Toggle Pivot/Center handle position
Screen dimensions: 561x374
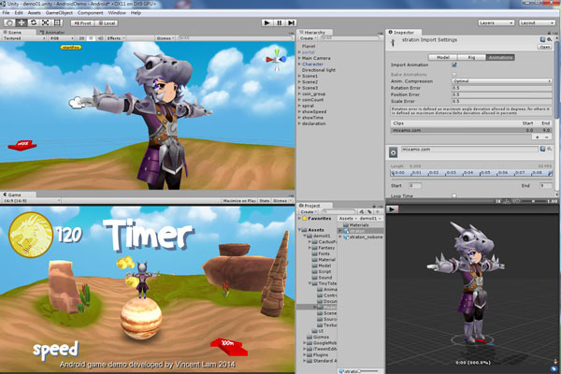point(82,22)
